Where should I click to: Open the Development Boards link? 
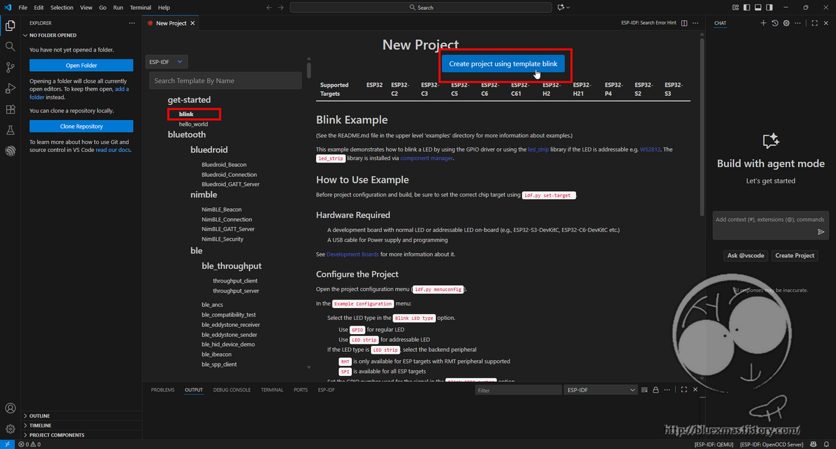click(353, 254)
